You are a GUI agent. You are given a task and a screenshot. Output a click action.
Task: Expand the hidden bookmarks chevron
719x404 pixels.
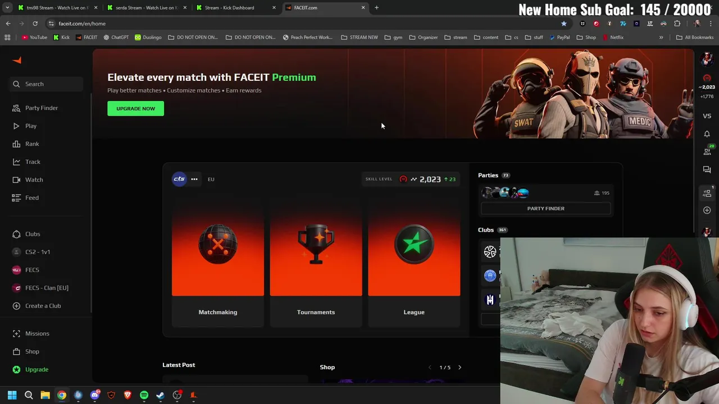[661, 38]
